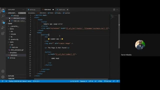Viewport: 160px width, 90px height.
Task: Click the minimap code preview
Action: (x=114, y=17)
